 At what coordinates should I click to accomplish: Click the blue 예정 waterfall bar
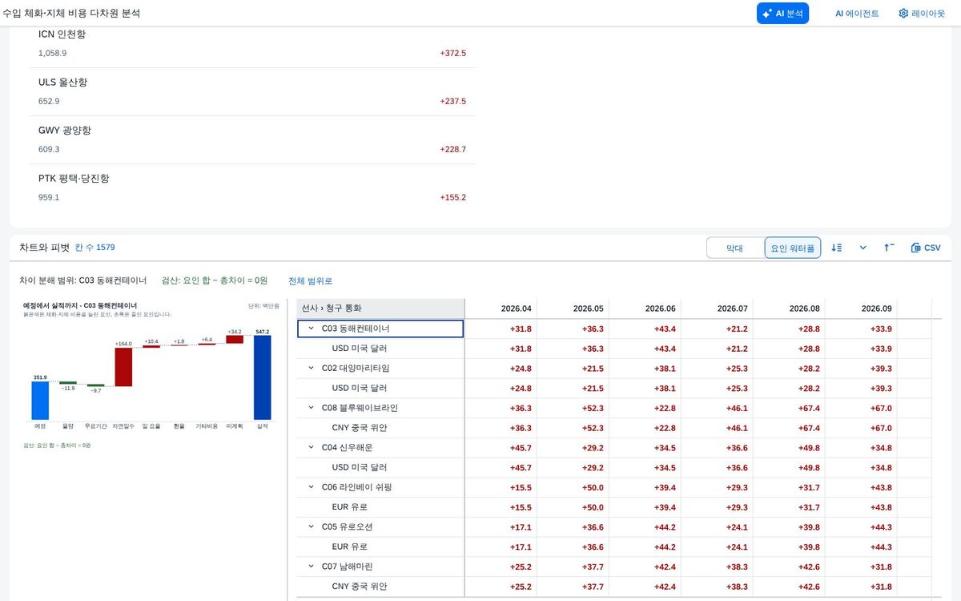click(40, 400)
